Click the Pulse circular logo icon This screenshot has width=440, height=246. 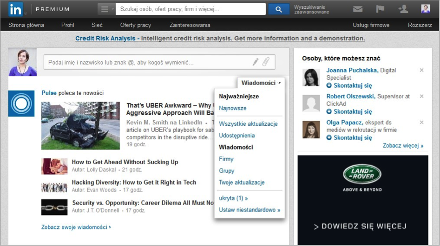21,104
